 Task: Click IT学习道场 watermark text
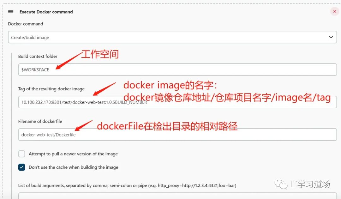pos(309,184)
